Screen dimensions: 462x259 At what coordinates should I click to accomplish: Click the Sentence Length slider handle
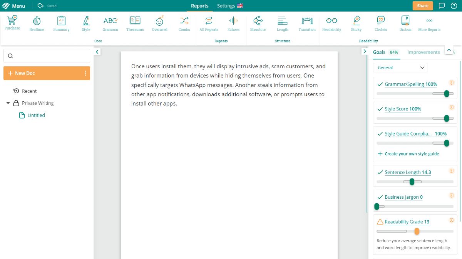(412, 181)
